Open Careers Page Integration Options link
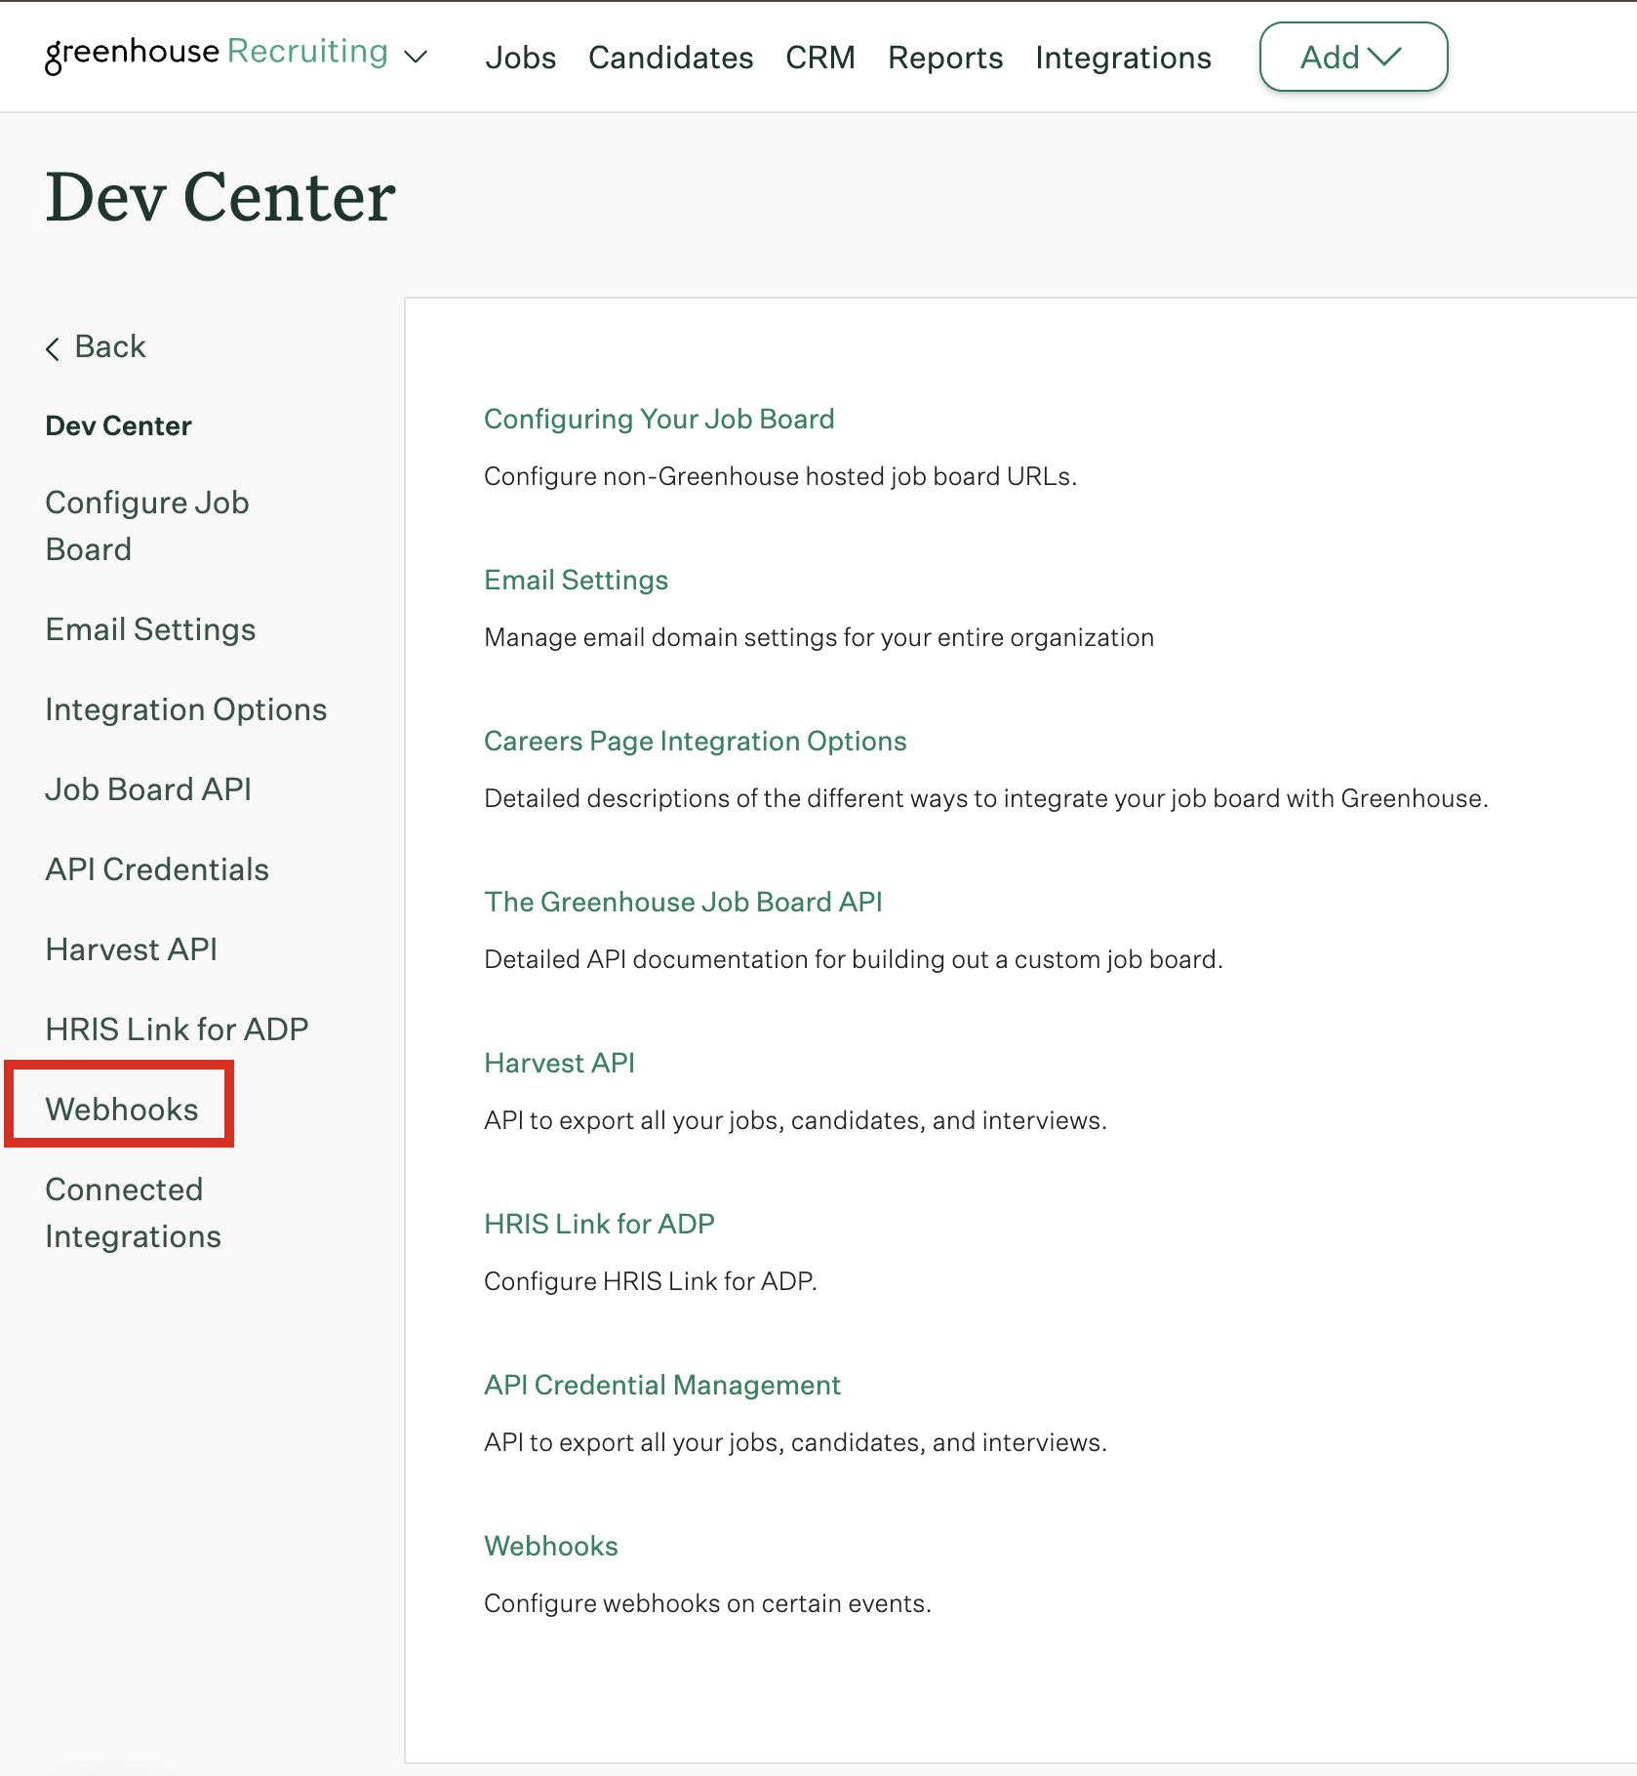 [x=696, y=741]
